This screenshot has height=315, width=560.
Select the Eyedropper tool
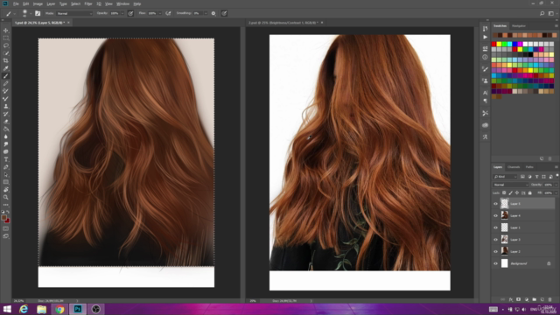coord(6,68)
